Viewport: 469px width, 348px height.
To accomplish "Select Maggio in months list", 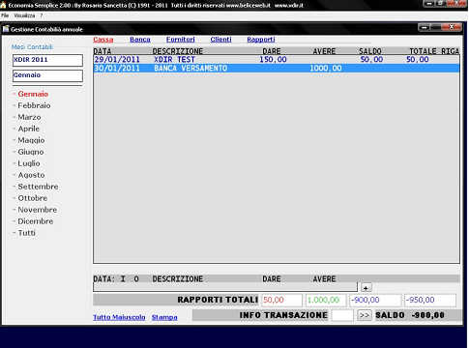I will pyautogui.click(x=31, y=140).
